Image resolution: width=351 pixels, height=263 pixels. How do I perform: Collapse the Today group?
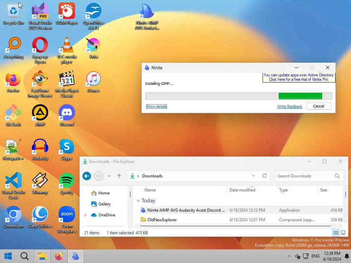[138, 201]
